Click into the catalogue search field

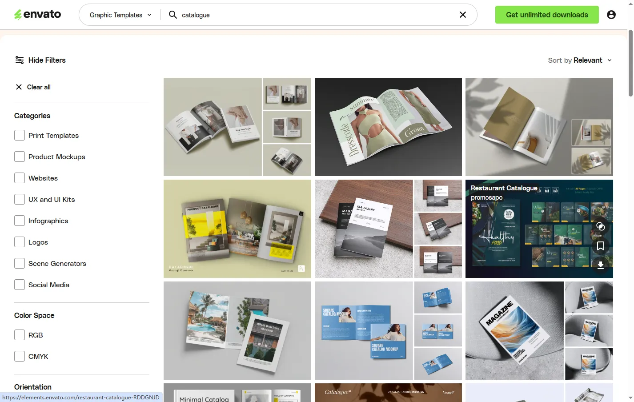(311, 15)
